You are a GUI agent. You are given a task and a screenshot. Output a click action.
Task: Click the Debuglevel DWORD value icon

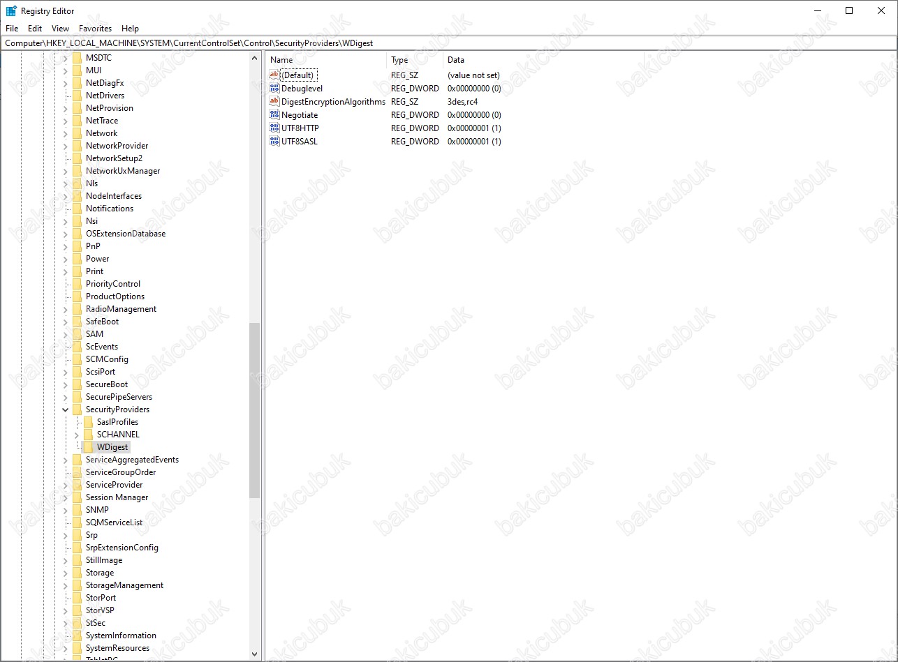point(274,89)
